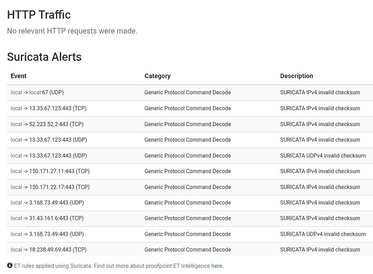Open the proofpoint ET Intelligence 'here' link
Screen dimensions: 373x274
coord(217,266)
